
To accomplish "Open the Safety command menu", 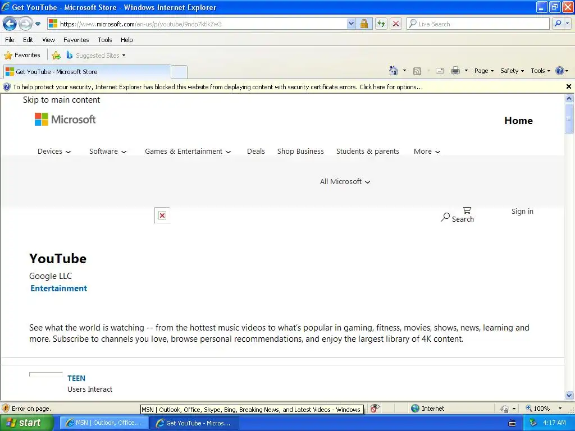I will point(512,71).
